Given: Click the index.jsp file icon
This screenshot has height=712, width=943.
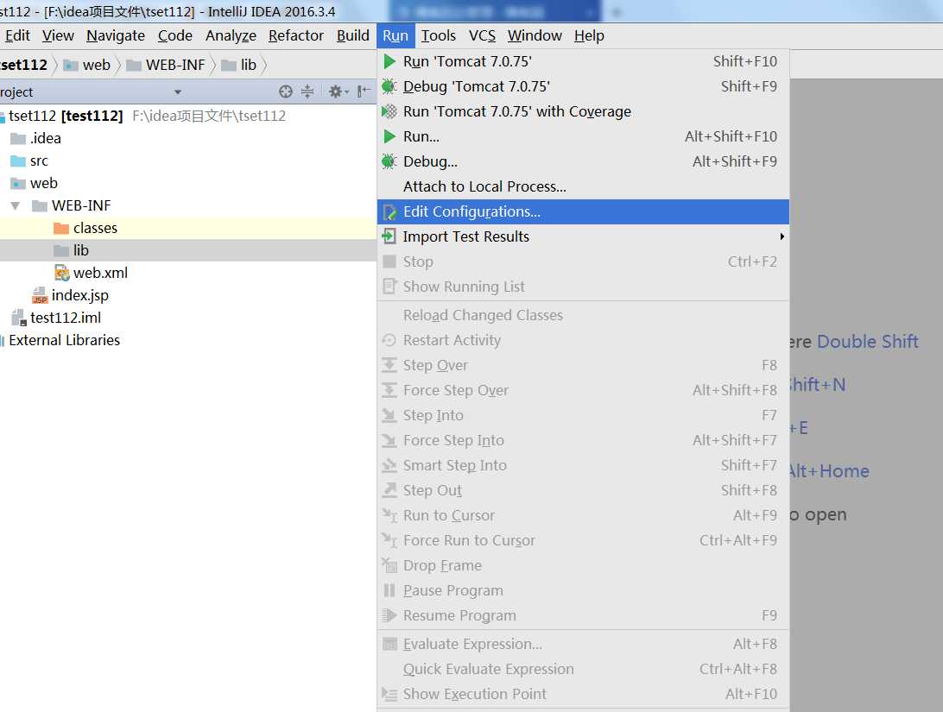Looking at the screenshot, I should click(x=40, y=295).
